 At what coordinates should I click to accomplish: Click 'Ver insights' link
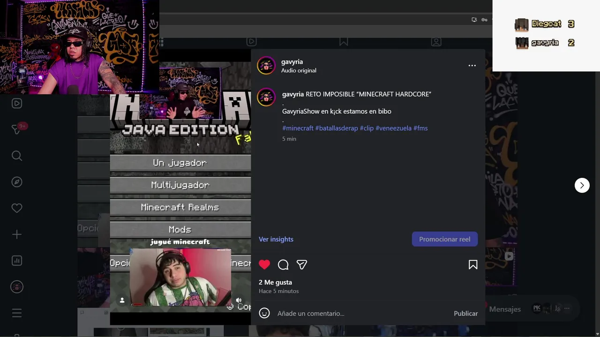pyautogui.click(x=276, y=239)
